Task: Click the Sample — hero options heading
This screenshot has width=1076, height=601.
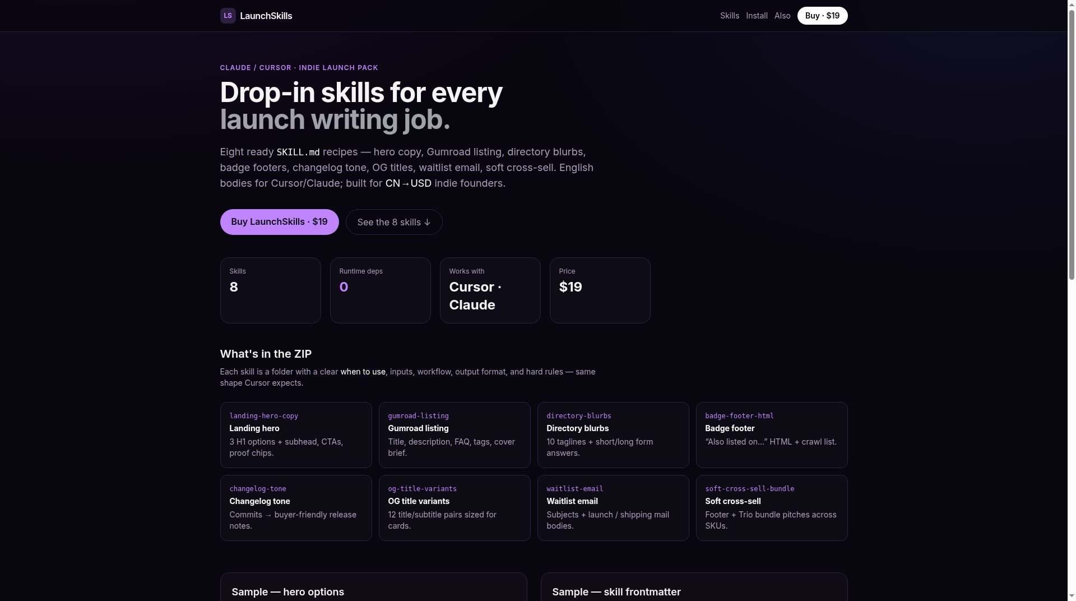Action: pyautogui.click(x=288, y=592)
